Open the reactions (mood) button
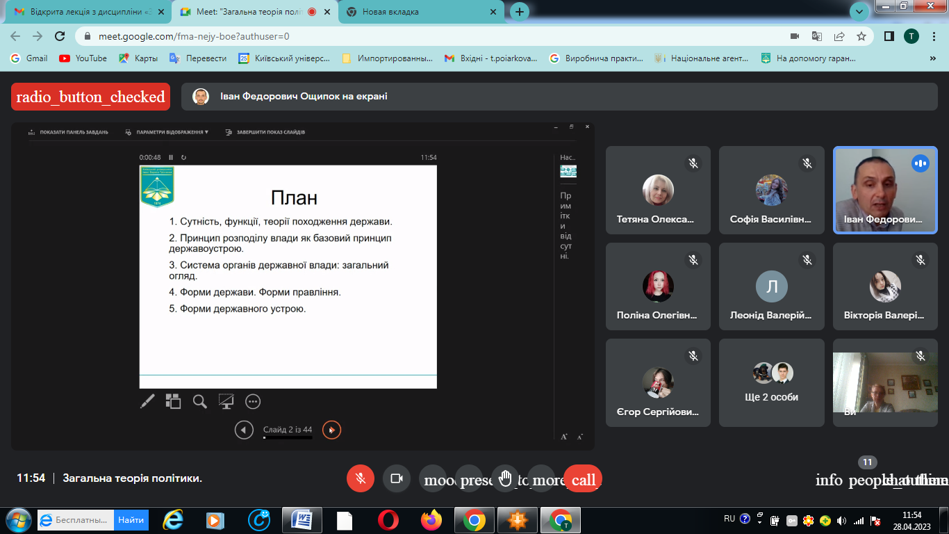This screenshot has height=534, width=949. pos(434,479)
